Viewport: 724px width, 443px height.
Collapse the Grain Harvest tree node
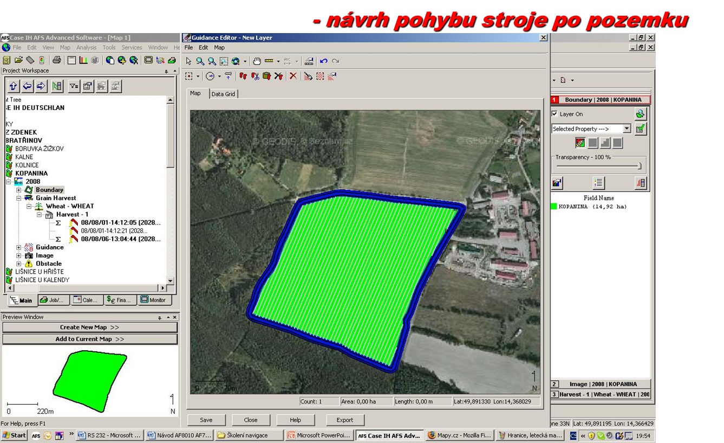click(19, 198)
